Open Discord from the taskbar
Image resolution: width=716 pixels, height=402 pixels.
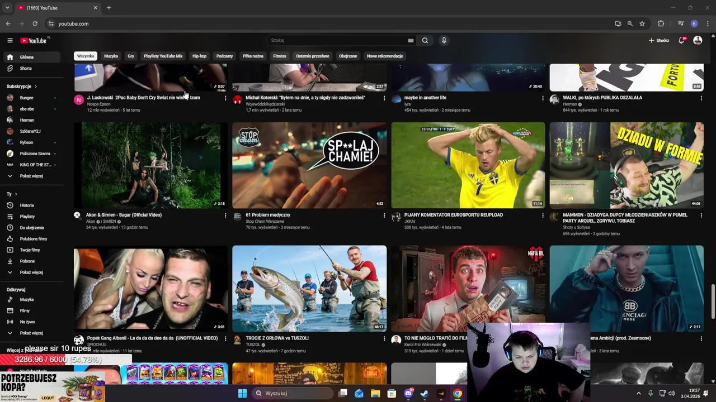pyautogui.click(x=408, y=393)
